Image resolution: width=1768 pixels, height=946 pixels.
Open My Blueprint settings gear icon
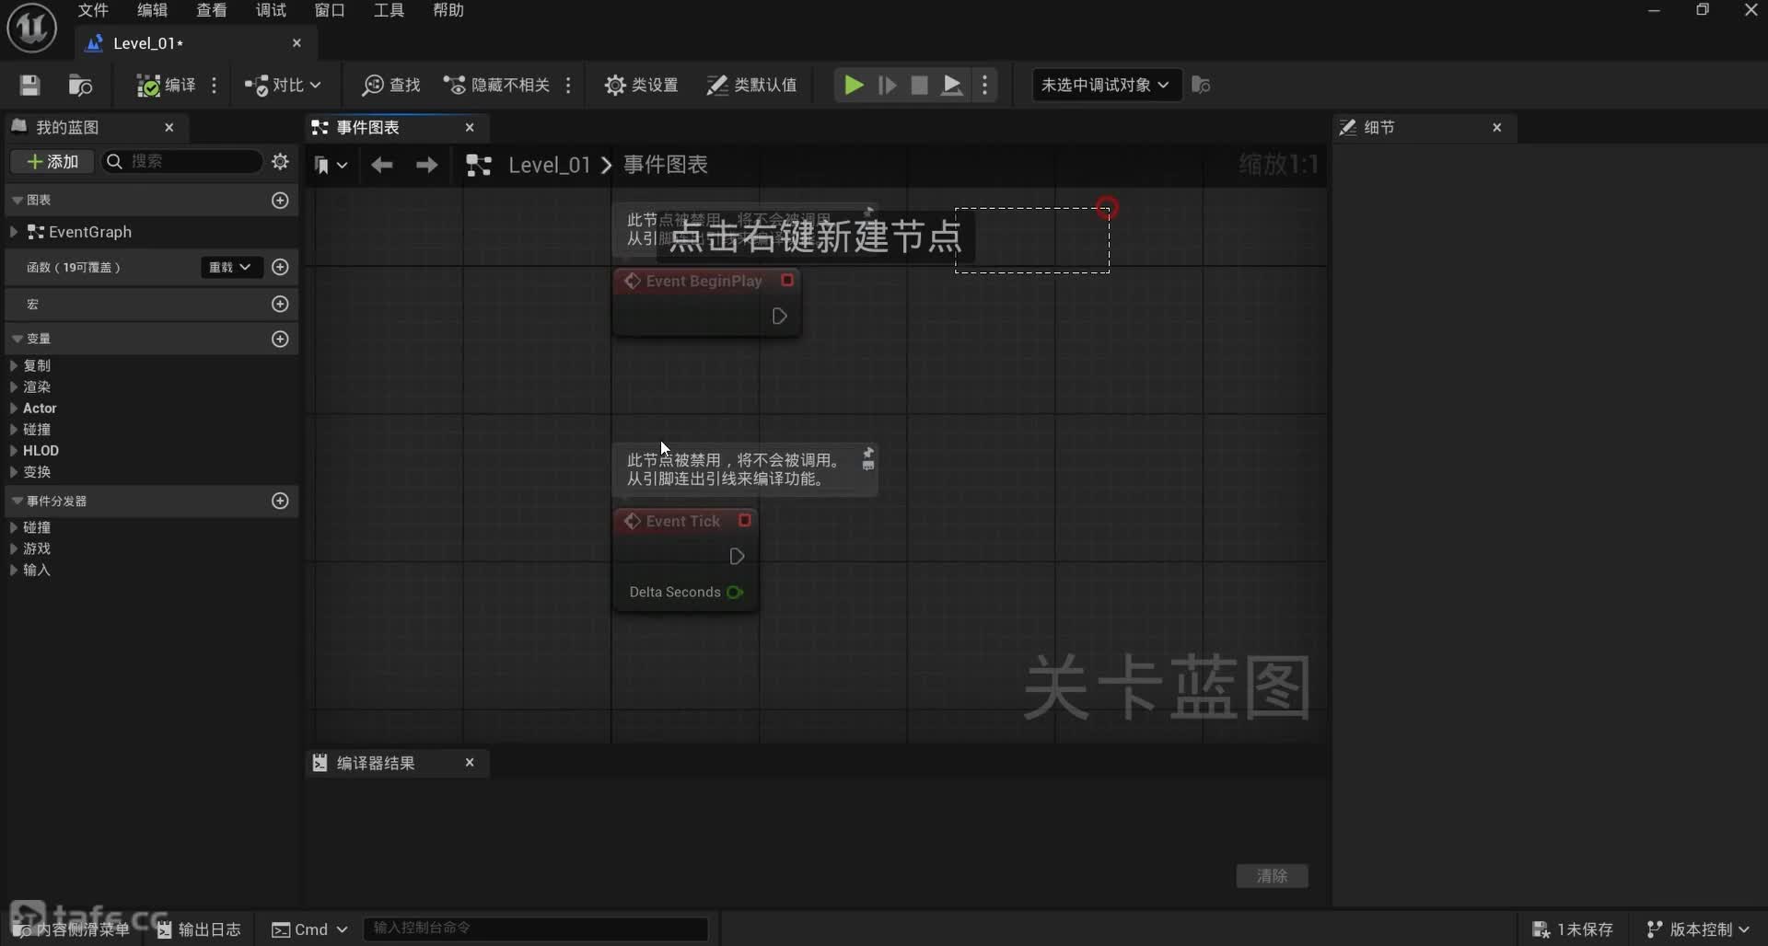281,162
